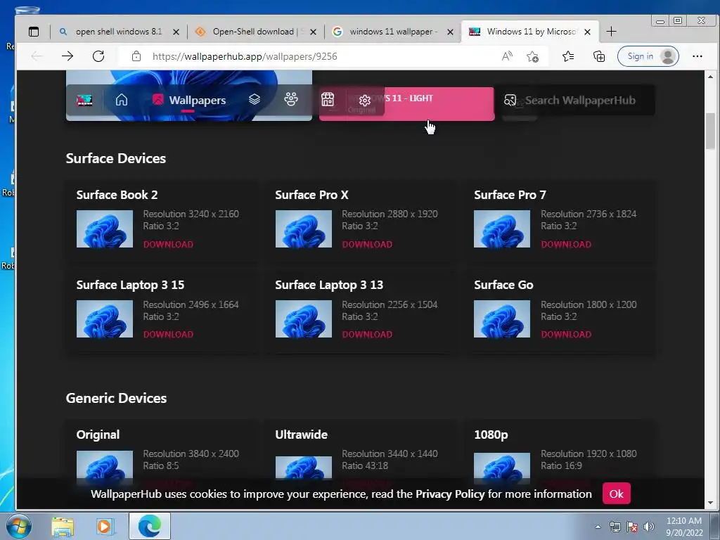The image size is (720, 540).
Task: Click the address bar URL
Action: click(245, 56)
